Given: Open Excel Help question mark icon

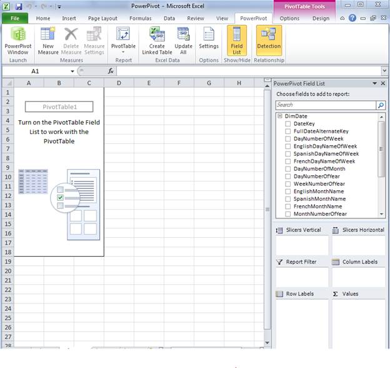Looking at the screenshot, I should click(x=352, y=18).
